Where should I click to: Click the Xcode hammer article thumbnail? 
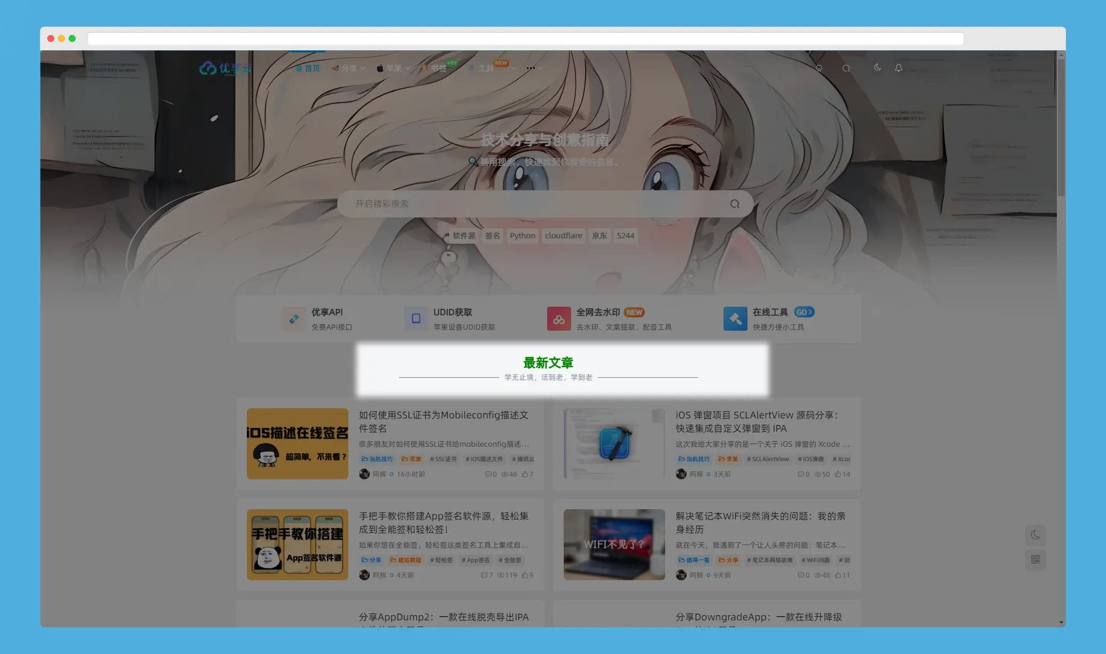coord(614,443)
